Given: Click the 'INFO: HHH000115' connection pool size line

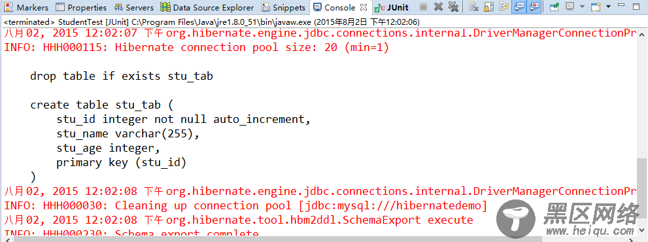Looking at the screenshot, I should pyautogui.click(x=197, y=48).
